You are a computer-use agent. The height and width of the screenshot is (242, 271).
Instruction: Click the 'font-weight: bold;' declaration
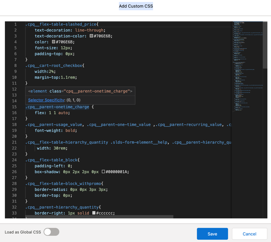tap(56, 130)
